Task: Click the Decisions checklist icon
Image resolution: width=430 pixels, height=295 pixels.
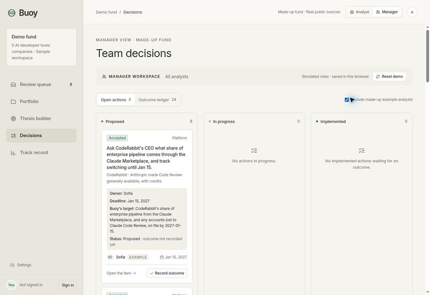Action: pos(13,135)
